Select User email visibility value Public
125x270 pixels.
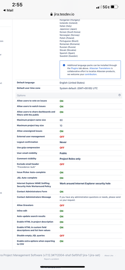point(63,153)
